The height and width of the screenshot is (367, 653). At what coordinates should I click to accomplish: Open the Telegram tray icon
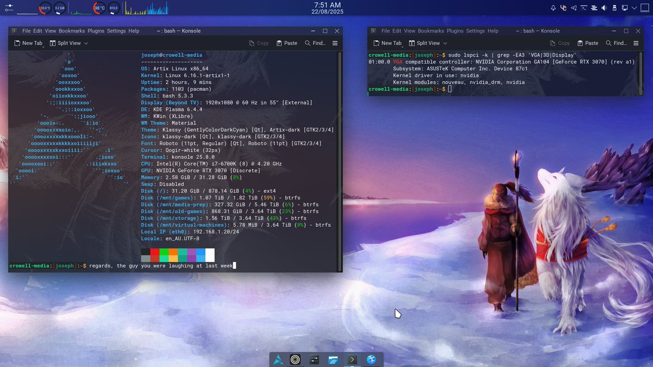[x=574, y=8]
